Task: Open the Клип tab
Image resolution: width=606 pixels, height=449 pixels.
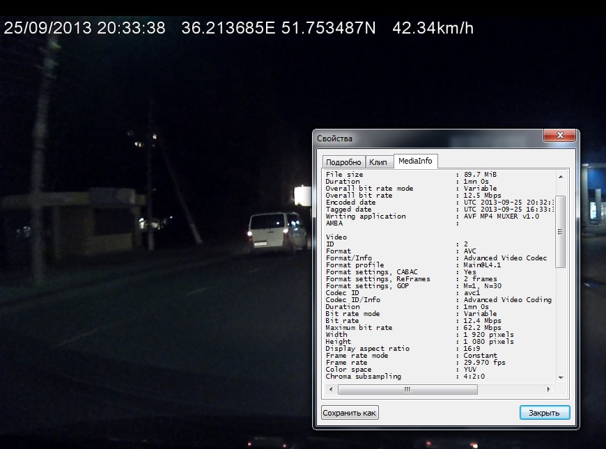Action: point(378,162)
